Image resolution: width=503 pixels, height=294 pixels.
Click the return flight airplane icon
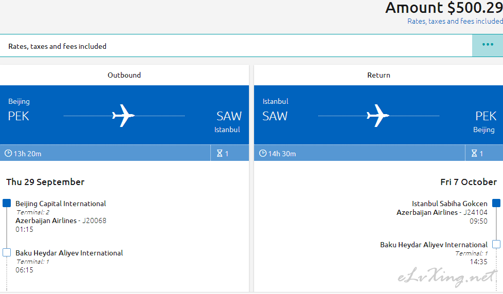coord(378,116)
